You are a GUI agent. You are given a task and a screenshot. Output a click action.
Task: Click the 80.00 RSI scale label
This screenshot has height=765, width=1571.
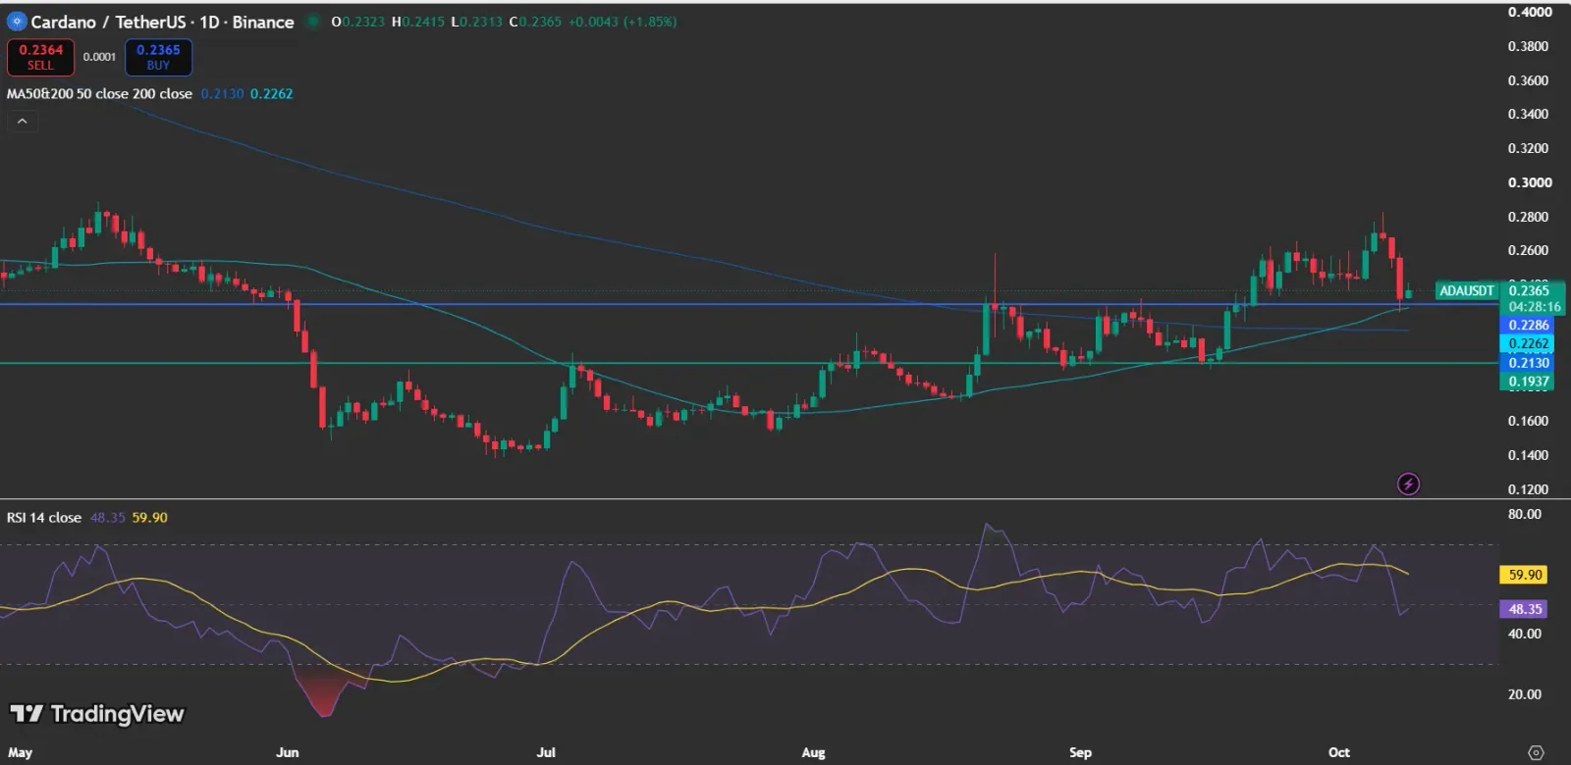[x=1525, y=514]
